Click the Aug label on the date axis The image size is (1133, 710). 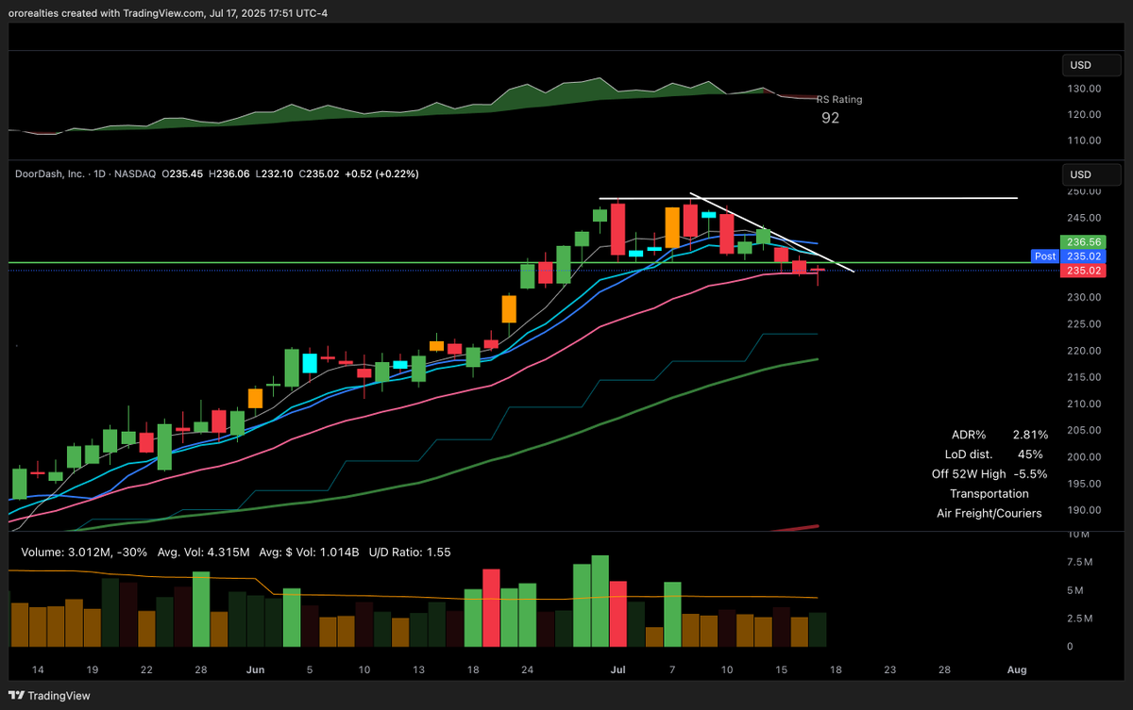1017,669
